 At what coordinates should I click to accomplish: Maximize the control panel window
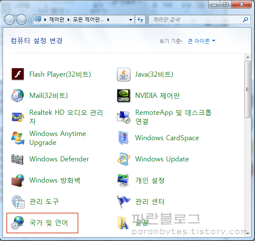point(226,5)
